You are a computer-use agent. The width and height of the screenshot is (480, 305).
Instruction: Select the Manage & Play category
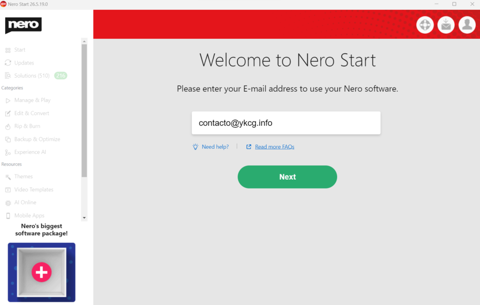tap(32, 100)
